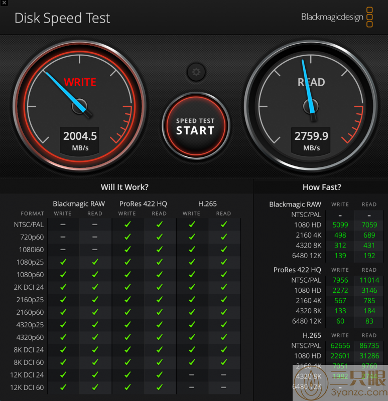The image size is (388, 401).
Task: Click the 2160p25 H.265 read checkmark
Action: 224,300
